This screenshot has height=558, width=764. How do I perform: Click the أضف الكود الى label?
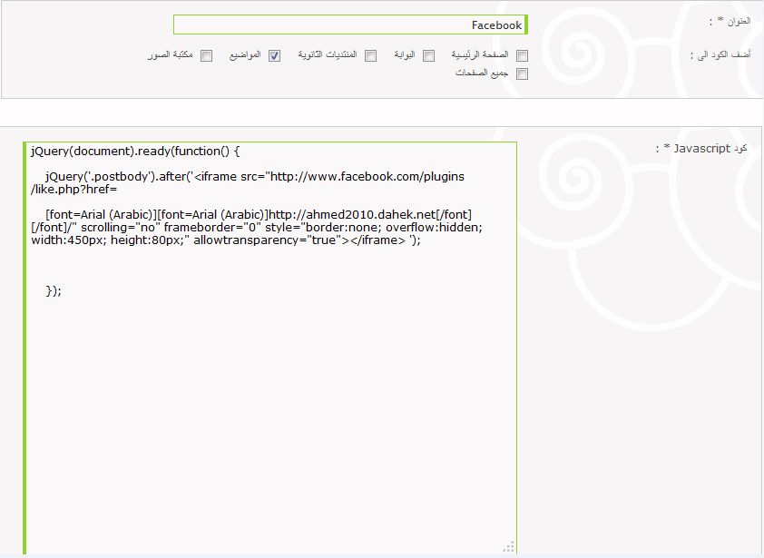[720, 54]
